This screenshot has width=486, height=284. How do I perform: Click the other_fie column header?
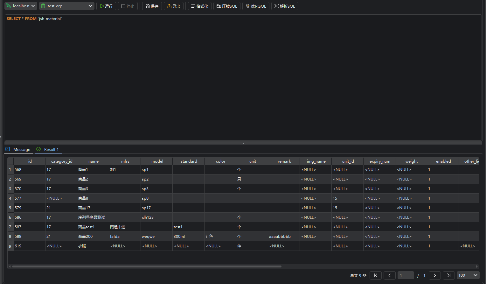click(469, 161)
